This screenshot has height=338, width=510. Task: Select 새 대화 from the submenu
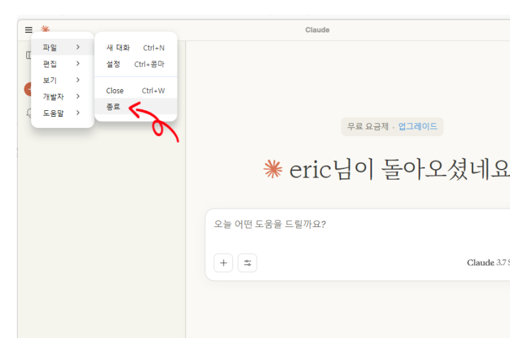click(136, 48)
